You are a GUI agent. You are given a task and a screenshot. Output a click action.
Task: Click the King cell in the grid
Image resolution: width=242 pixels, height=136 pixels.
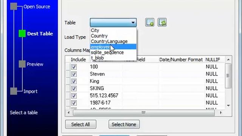[x=105, y=81]
